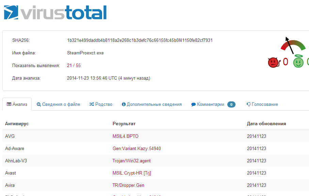The width and height of the screenshot is (309, 196).
Task: Click the AhnLab-V3 update date 20141123
Action: [x=257, y=161]
